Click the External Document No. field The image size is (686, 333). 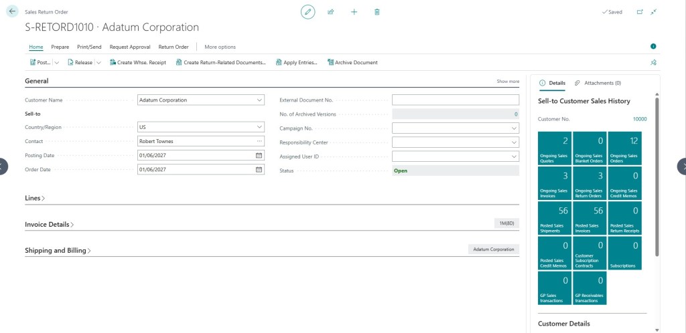click(456, 100)
